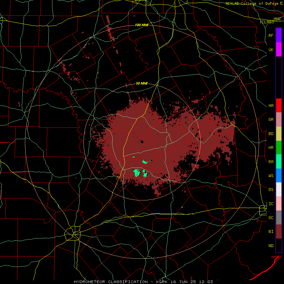The width and height of the screenshot is (284, 284).
Task: Click the 'BI' legend label
Action: (x=271, y=232)
